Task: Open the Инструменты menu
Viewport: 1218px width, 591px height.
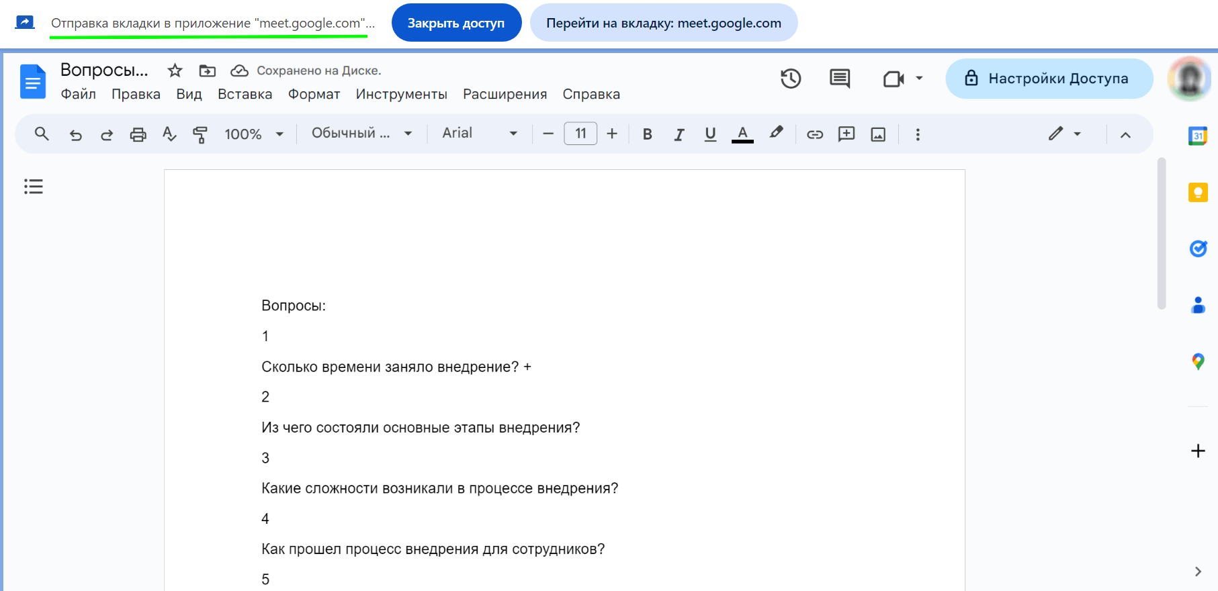Action: [401, 94]
